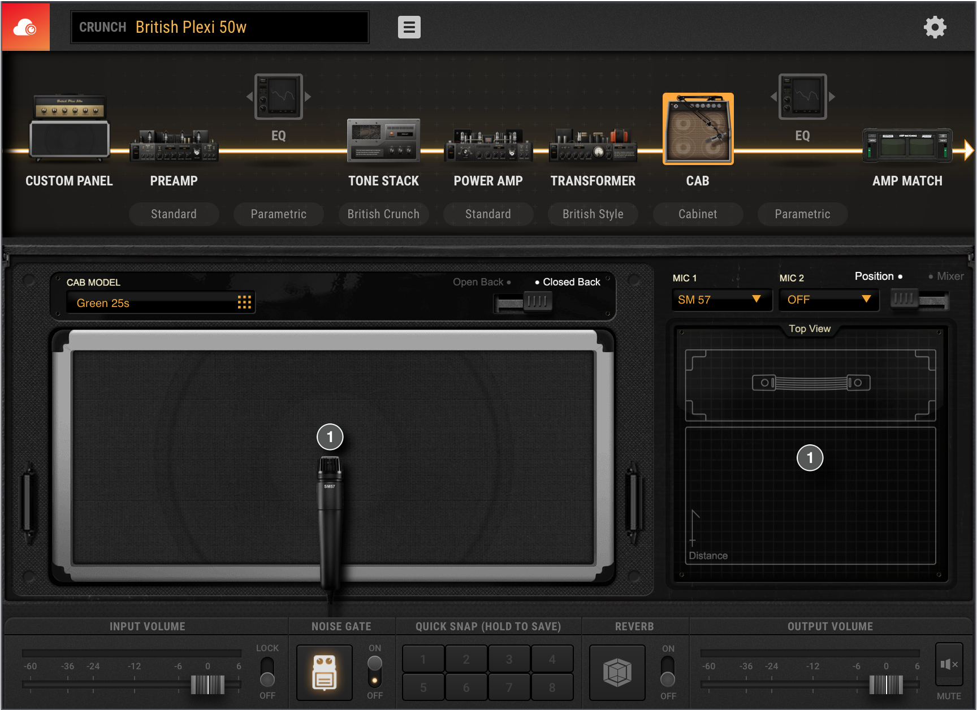Recall Quick Snap slot 1
The image size is (977, 710).
423,659
